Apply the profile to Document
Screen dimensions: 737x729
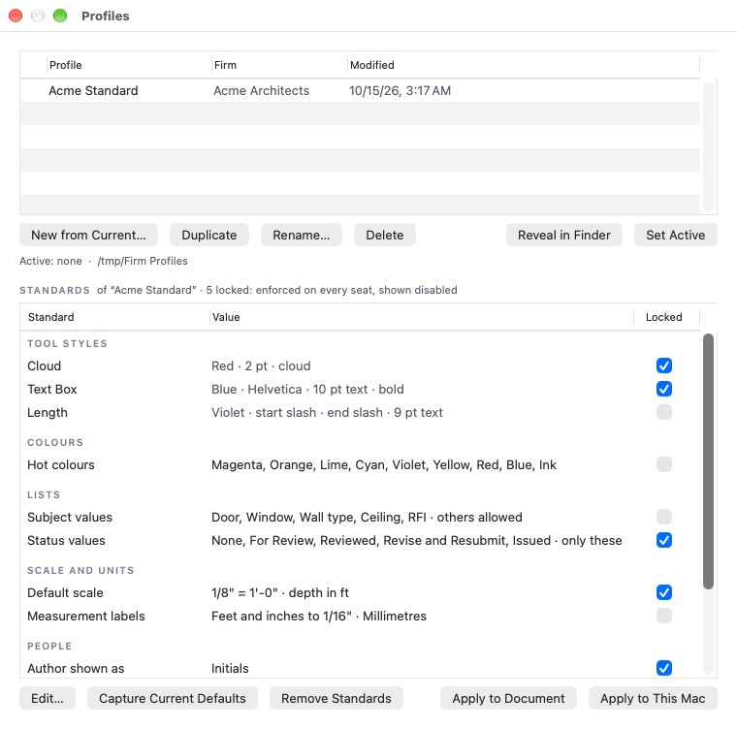[x=508, y=698]
